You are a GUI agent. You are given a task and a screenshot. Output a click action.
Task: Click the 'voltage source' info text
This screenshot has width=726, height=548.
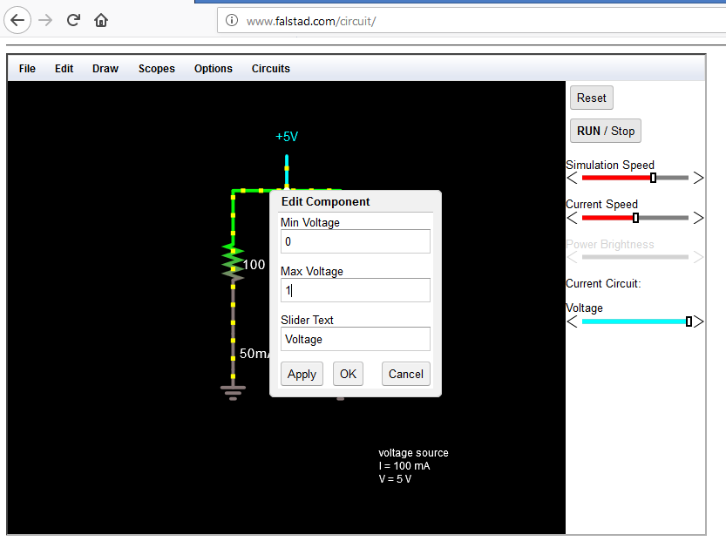413,453
